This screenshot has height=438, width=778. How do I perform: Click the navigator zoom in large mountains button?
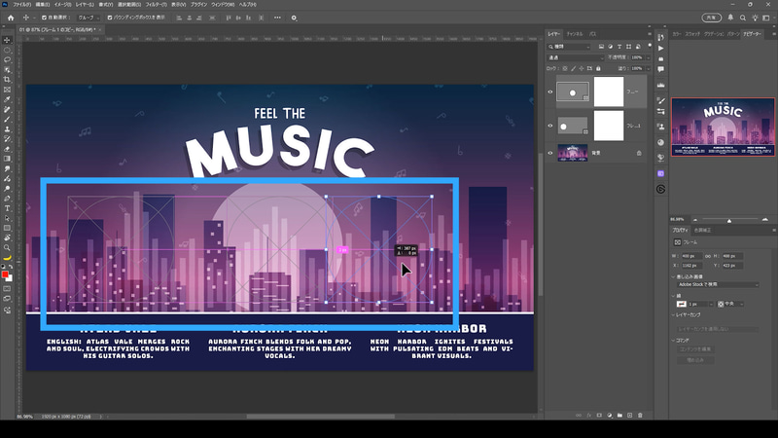pos(765,220)
